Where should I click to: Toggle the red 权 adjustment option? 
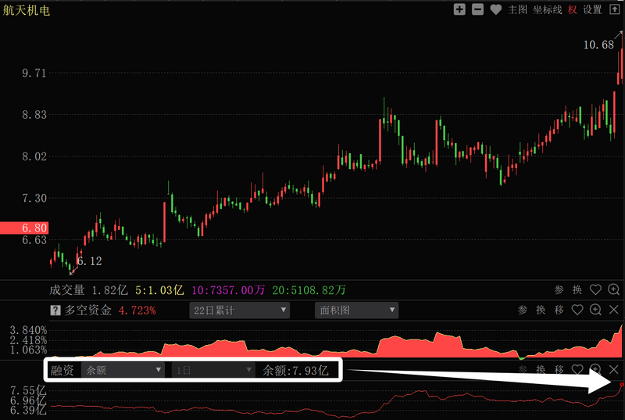coord(573,9)
